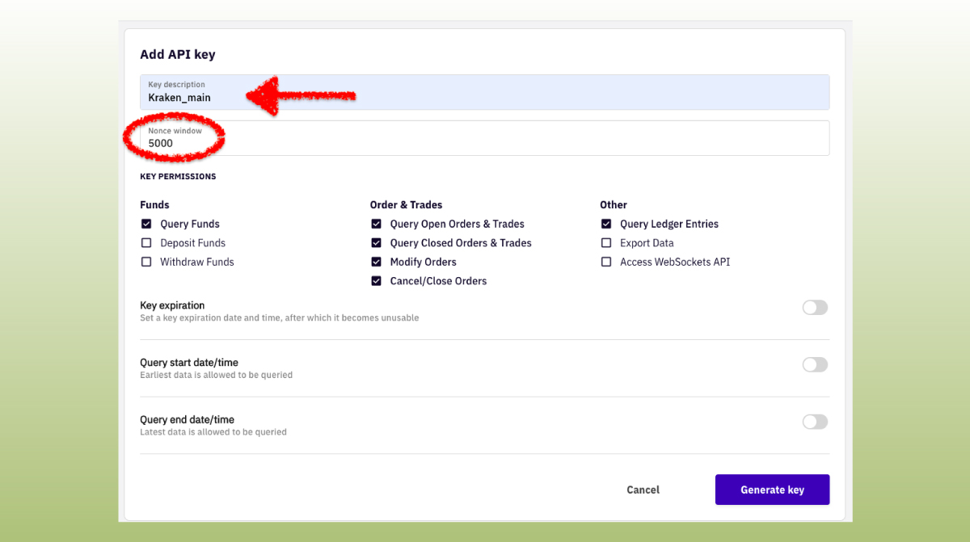Check the Access WebSockets API permission
Image resolution: width=970 pixels, height=542 pixels.
606,262
